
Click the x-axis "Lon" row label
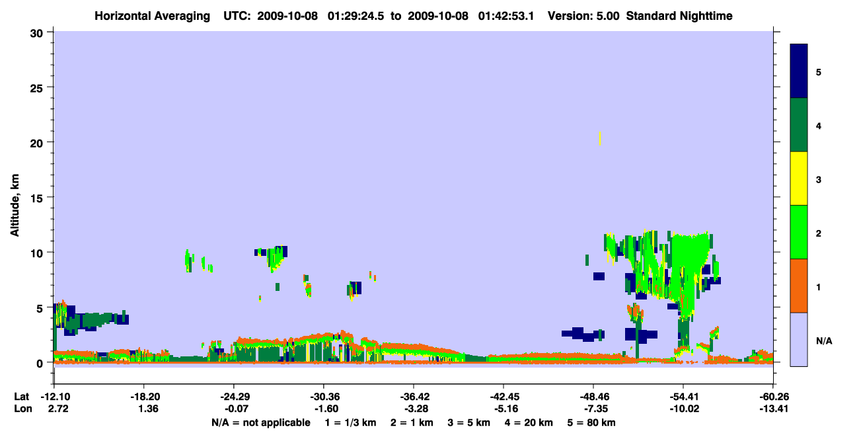22,409
